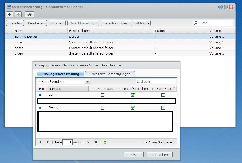The height and width of the screenshot is (163, 242).
Task: Go back with the left arrow button
Action: pos(10,14)
